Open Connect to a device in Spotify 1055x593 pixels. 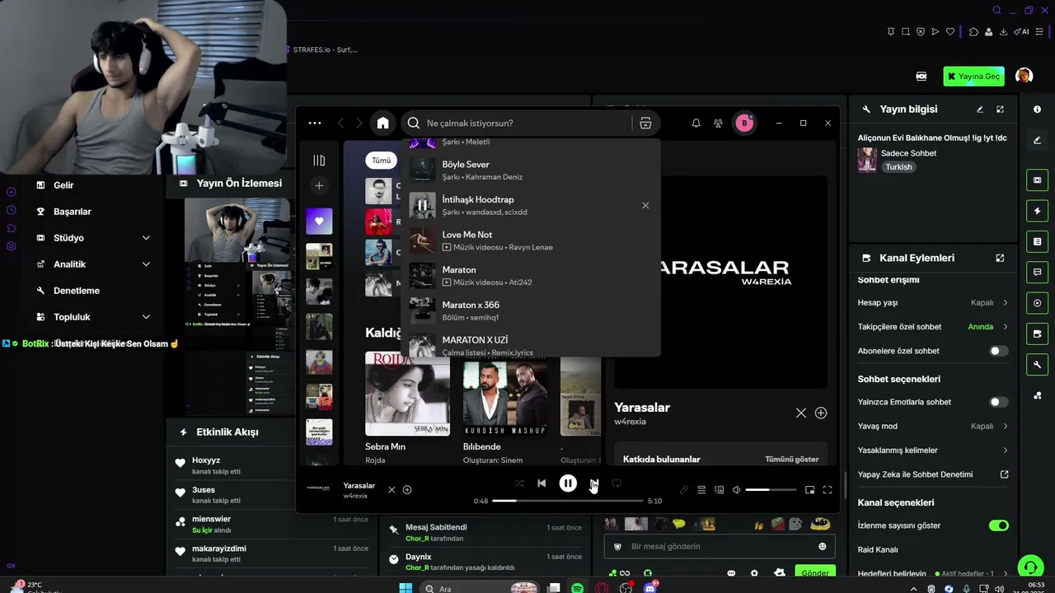(x=719, y=490)
